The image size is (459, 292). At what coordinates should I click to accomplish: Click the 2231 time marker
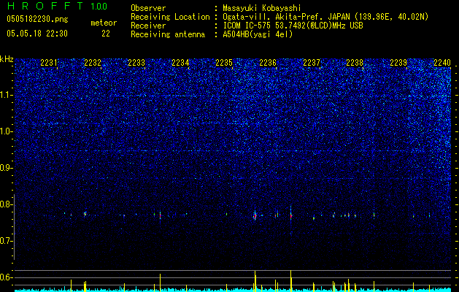click(49, 63)
